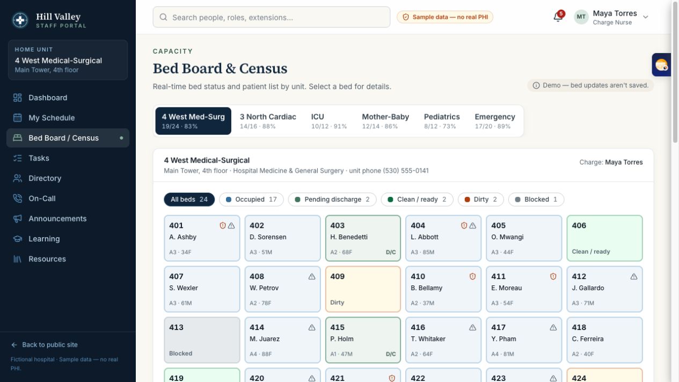The image size is (679, 382).
Task: Click the Tasks checklist icon
Action: click(18, 158)
